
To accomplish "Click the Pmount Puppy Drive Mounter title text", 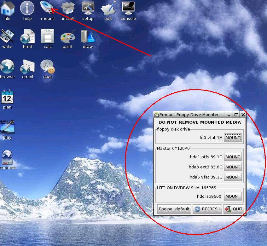I will (x=189, y=115).
